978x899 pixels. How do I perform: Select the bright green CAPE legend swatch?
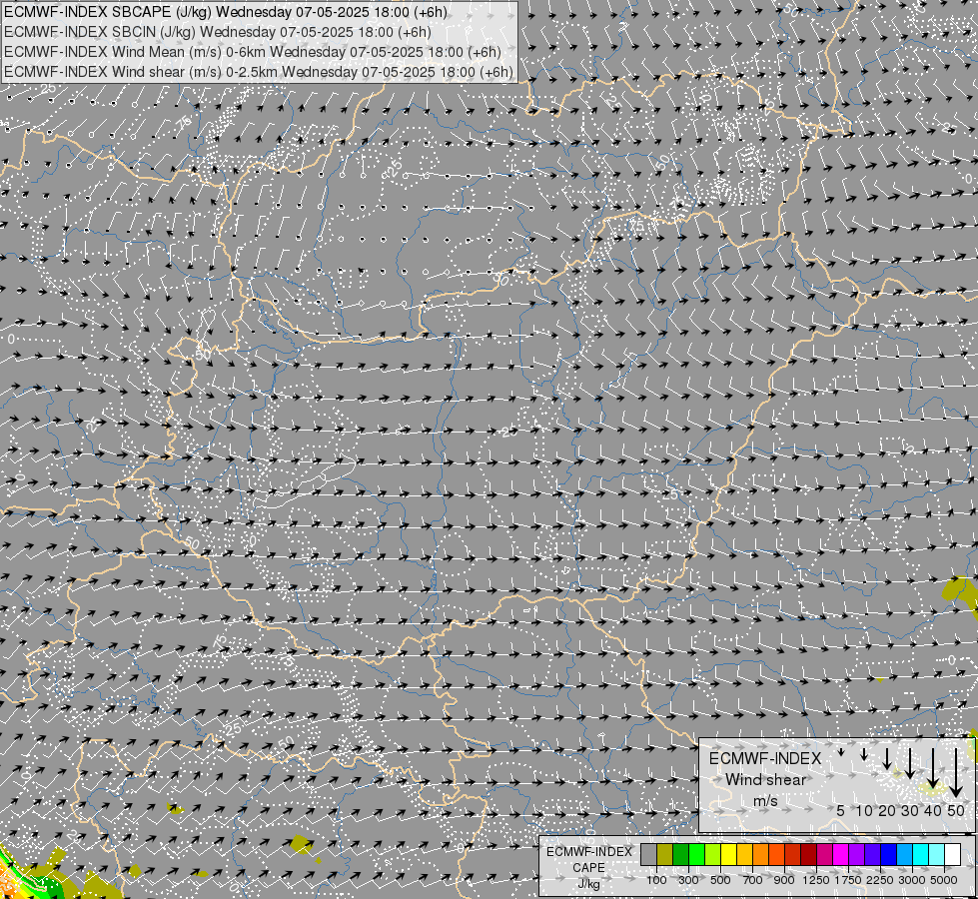(x=696, y=854)
